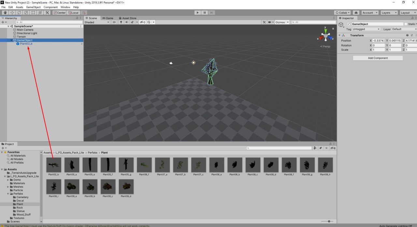Select the Plant09_c prefab thumbnail

[x=108, y=187]
